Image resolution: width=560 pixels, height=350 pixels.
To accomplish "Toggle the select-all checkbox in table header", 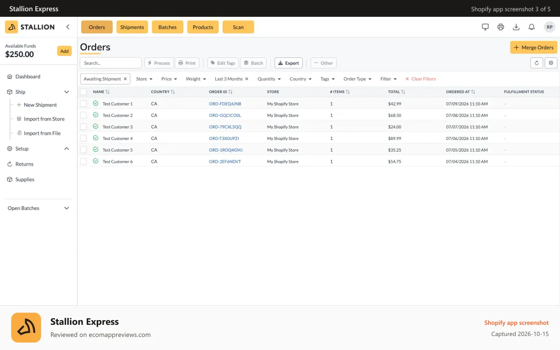I will (84, 92).
